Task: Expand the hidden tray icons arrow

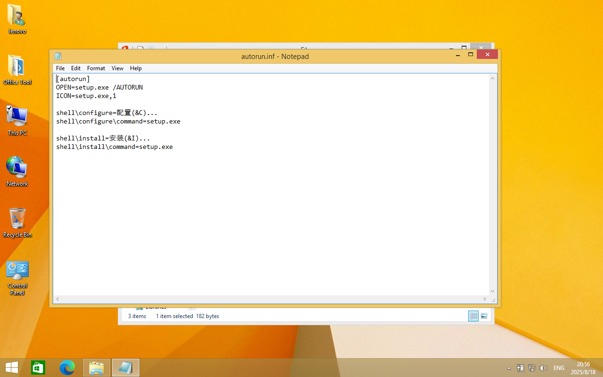Action: coord(509,368)
